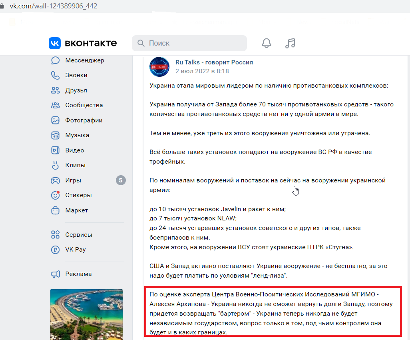The image size is (410, 340).
Task: Click the post date 2 июл 2022 в 8:18
Action: click(x=202, y=71)
